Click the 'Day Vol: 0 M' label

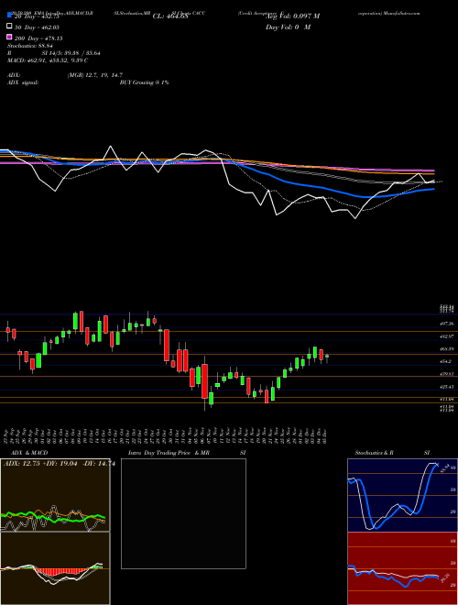coord(288,27)
